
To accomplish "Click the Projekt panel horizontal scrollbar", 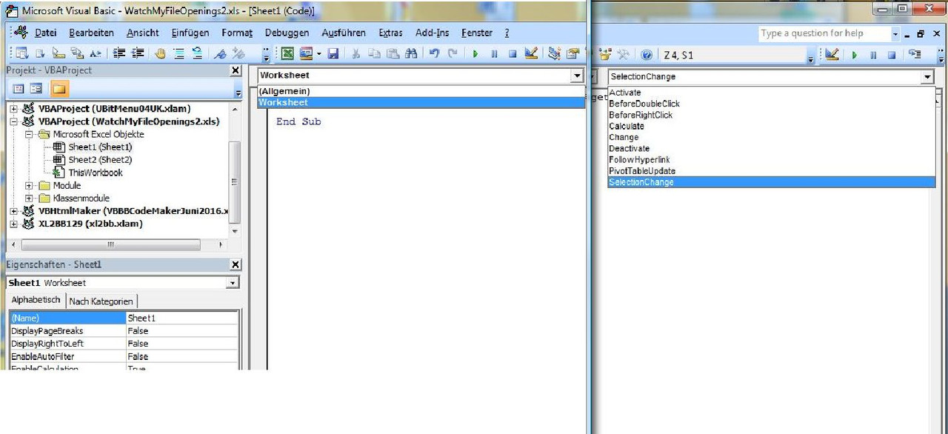I will point(118,244).
